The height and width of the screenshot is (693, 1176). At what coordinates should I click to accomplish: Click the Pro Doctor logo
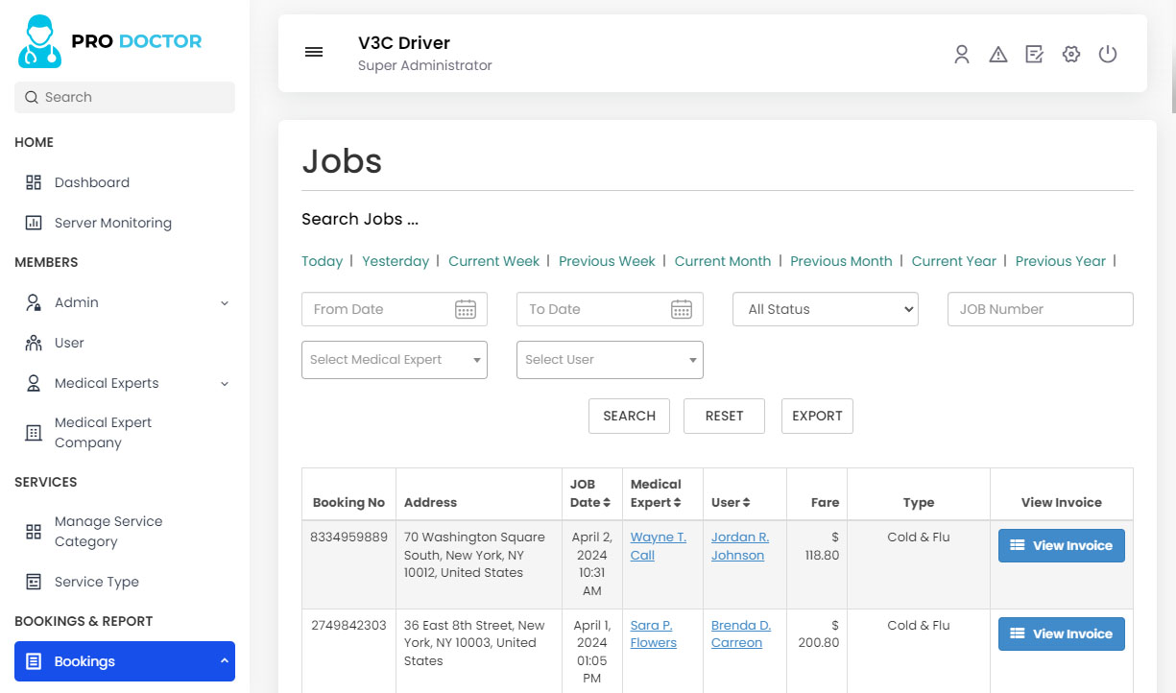pyautogui.click(x=109, y=41)
